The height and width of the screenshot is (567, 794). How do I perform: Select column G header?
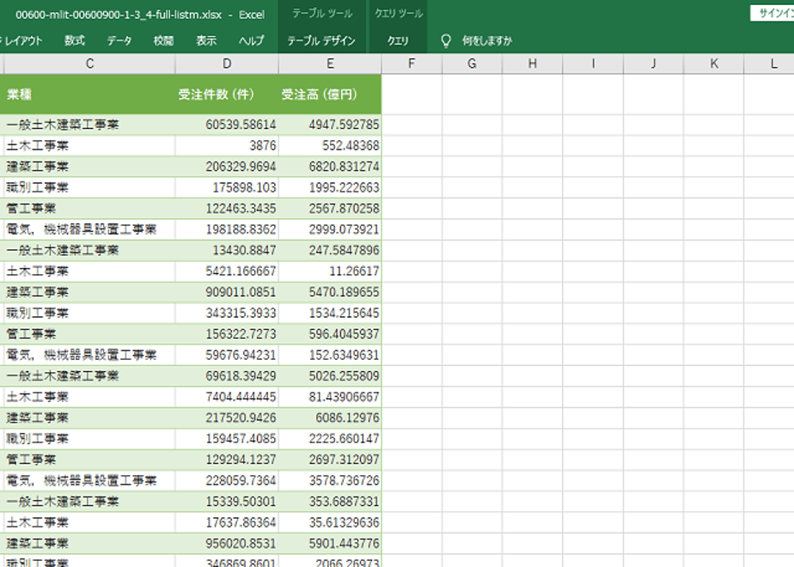[x=472, y=64]
